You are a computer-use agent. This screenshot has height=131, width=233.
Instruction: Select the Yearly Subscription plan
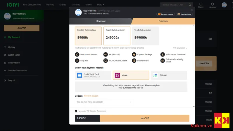[x=145, y=36]
